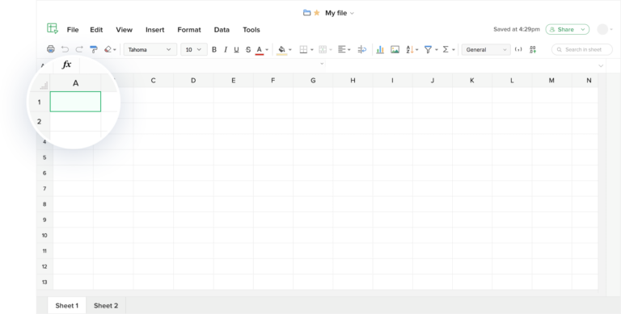Select the row 13 header
Image resolution: width=621 pixels, height=314 pixels.
44,282
